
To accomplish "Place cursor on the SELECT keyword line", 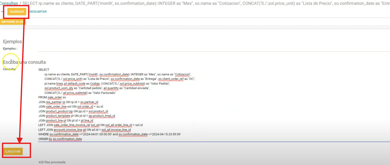I will (x=44, y=70).
